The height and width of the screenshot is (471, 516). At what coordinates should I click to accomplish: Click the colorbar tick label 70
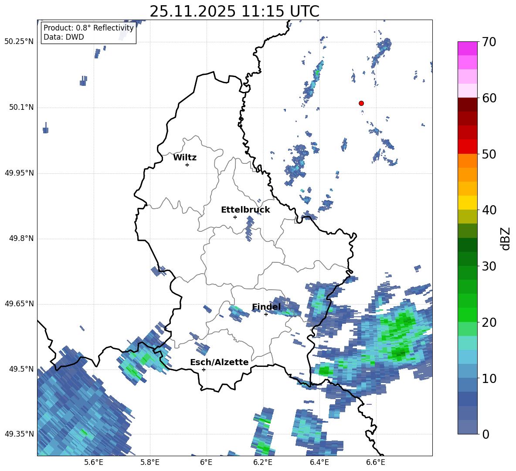coord(489,42)
